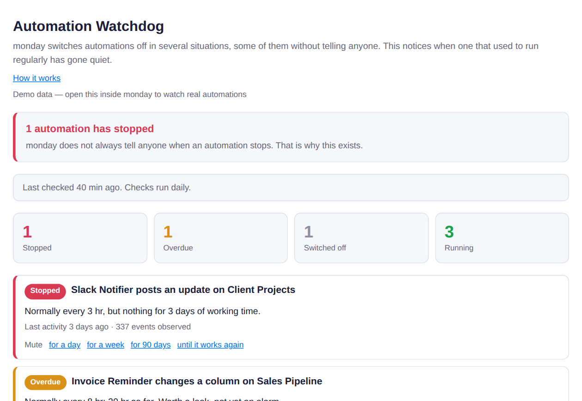Select the Running summary count card

[x=502, y=238]
